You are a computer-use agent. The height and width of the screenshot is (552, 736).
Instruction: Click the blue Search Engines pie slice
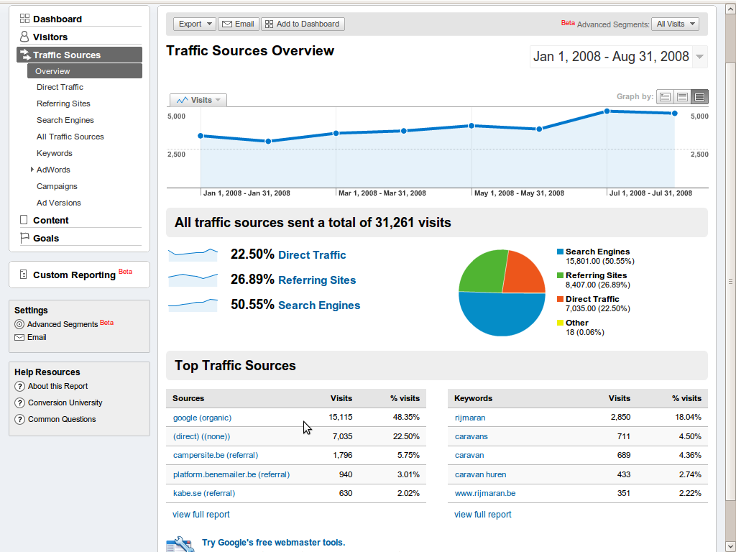(502, 315)
